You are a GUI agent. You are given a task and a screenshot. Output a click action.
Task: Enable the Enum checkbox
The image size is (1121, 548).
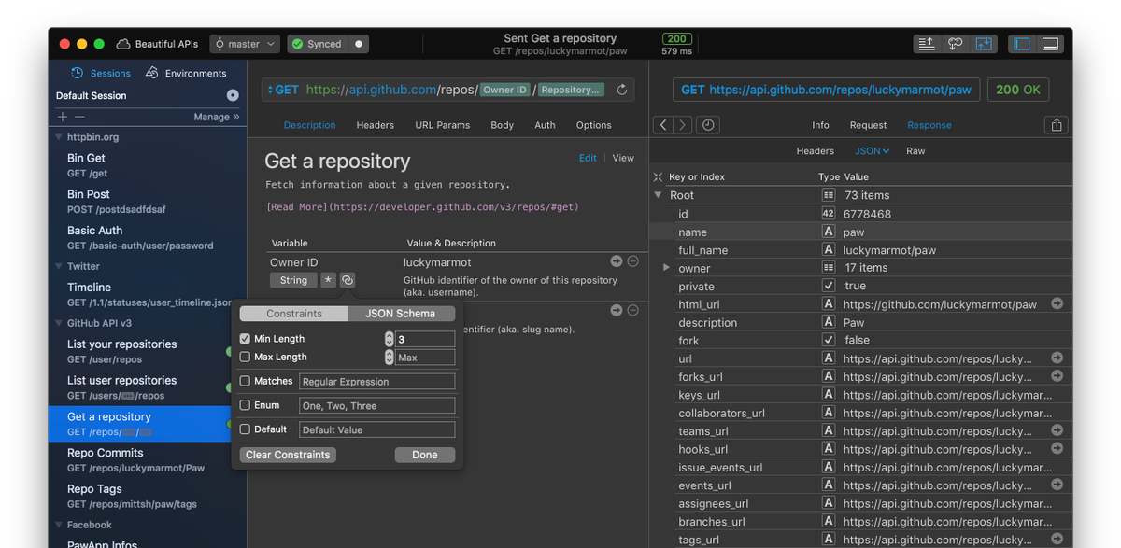point(245,405)
